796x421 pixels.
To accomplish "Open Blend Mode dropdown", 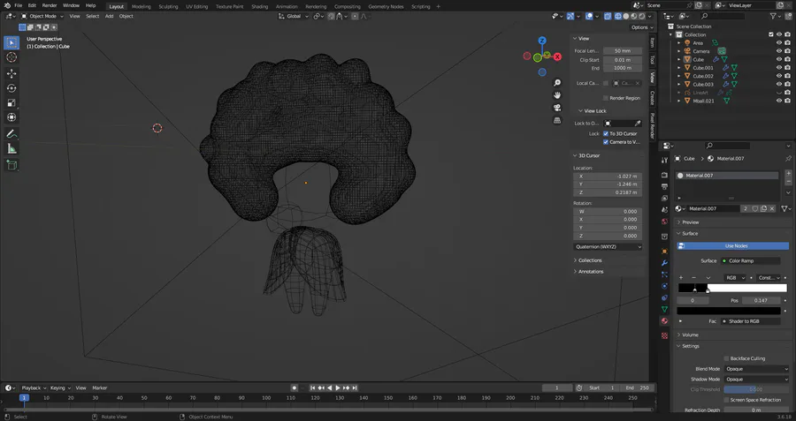I will (756, 369).
